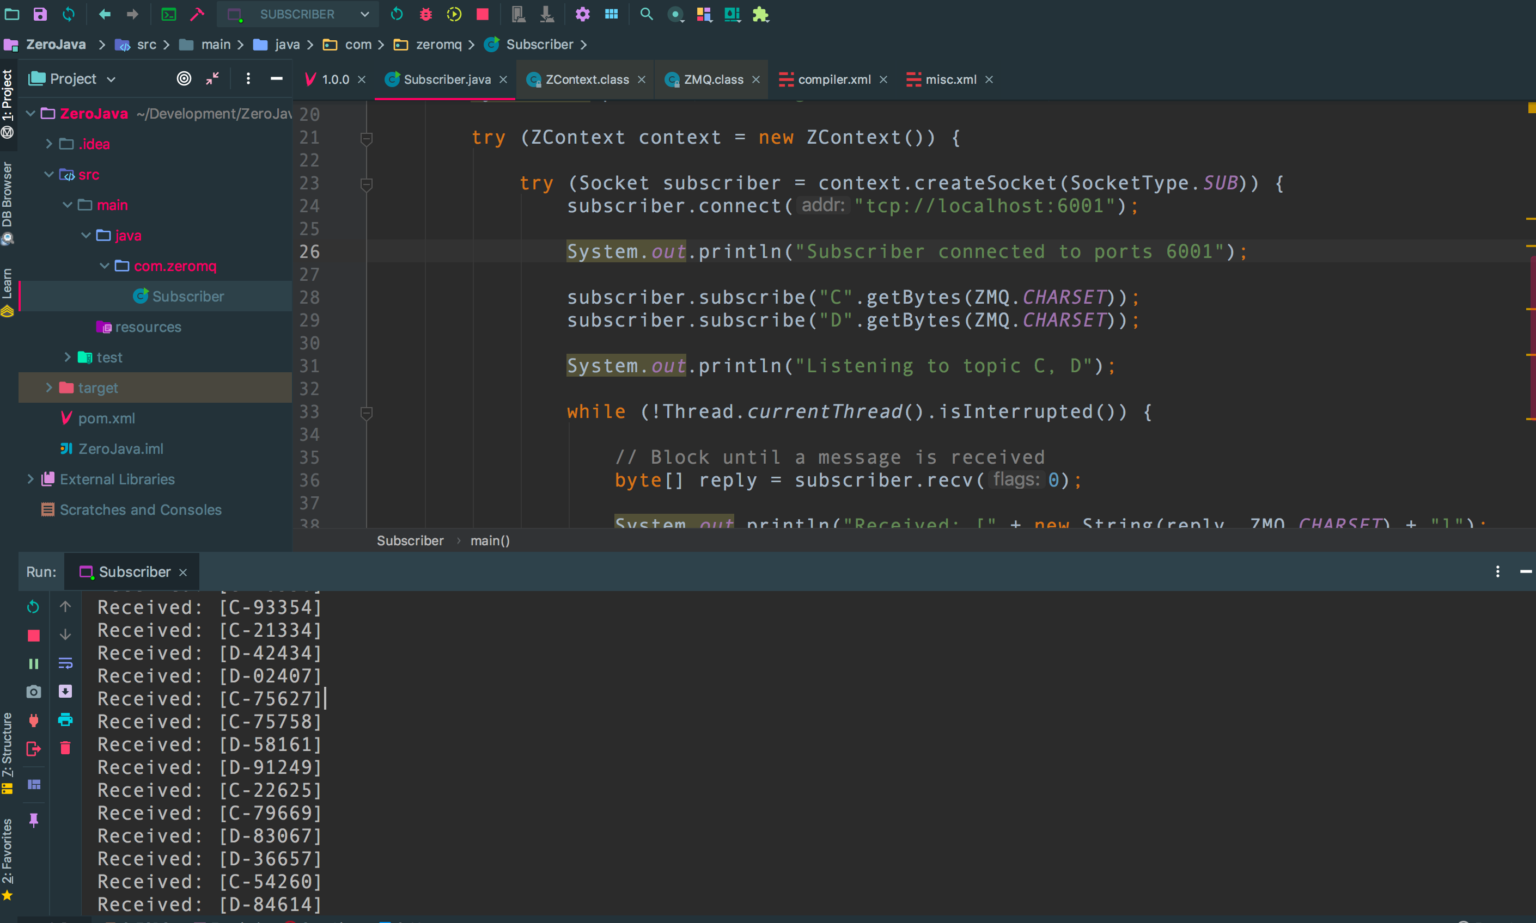Expand the target folder

[49, 387]
